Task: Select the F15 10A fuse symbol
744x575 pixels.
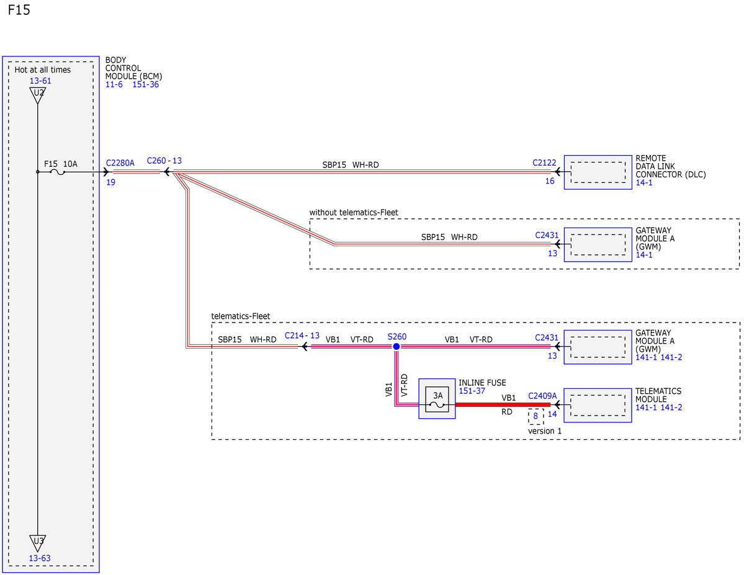Action: (58, 172)
